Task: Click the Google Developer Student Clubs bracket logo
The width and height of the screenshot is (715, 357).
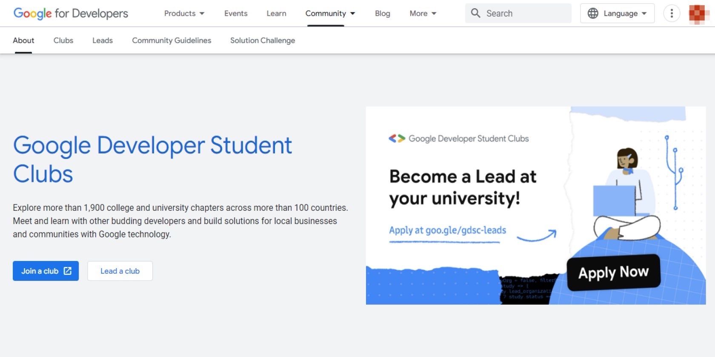Action: point(397,139)
